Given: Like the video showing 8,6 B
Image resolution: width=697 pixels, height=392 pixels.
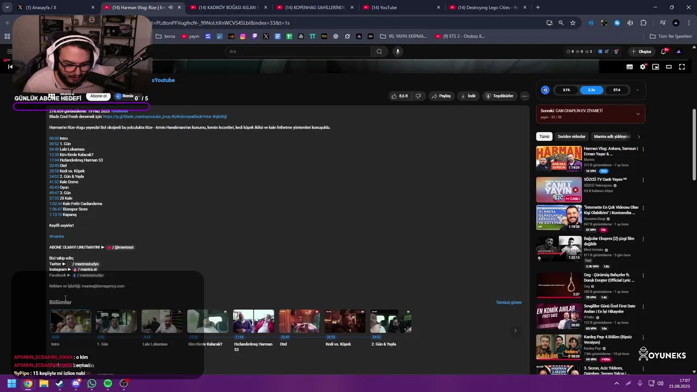Looking at the screenshot, I should [400, 96].
